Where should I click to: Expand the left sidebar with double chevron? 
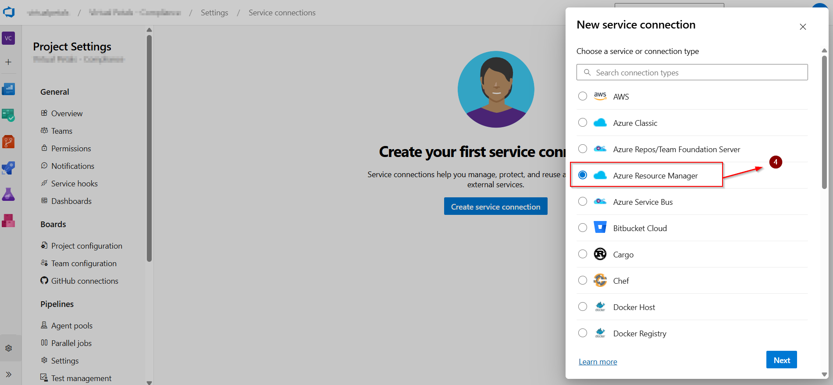click(x=9, y=374)
